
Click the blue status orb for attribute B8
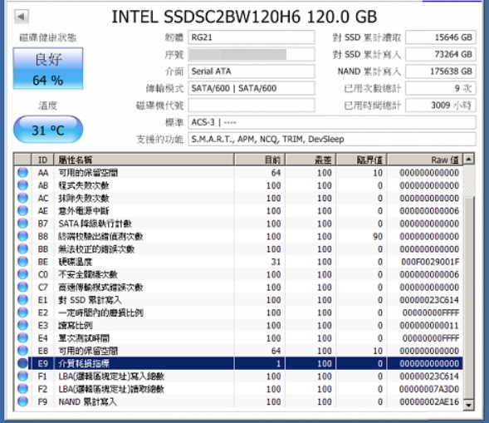point(22,236)
